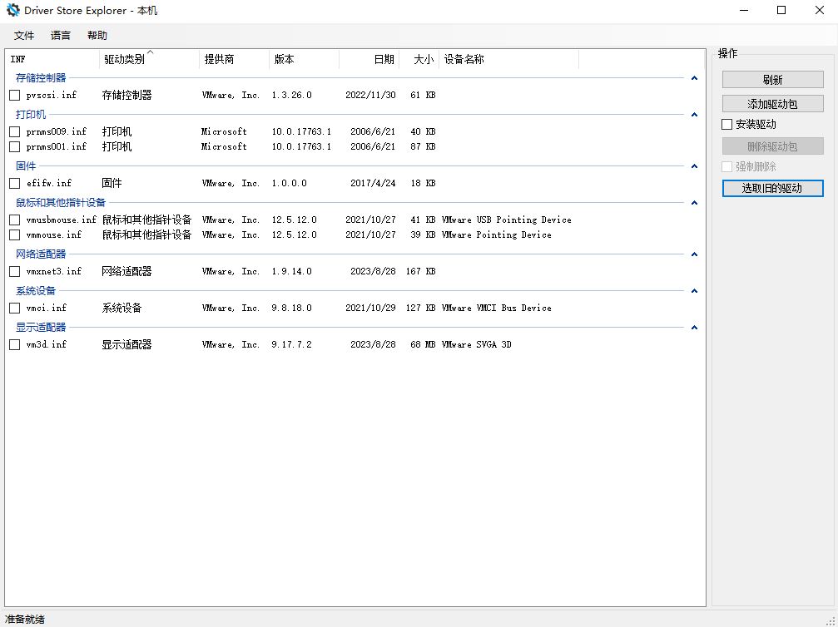Collapse the 存储控制器 group chevron
This screenshot has height=627, width=838.
[694, 78]
